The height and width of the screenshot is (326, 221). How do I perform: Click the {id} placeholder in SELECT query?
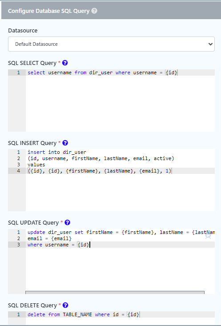click(x=172, y=72)
